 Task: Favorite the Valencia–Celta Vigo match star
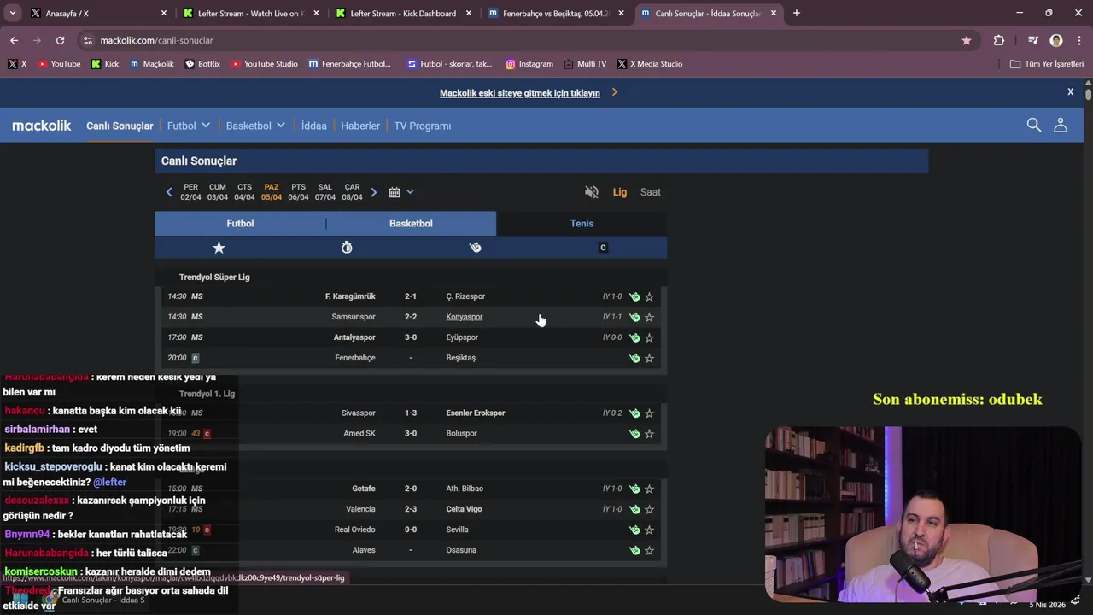[x=649, y=509]
